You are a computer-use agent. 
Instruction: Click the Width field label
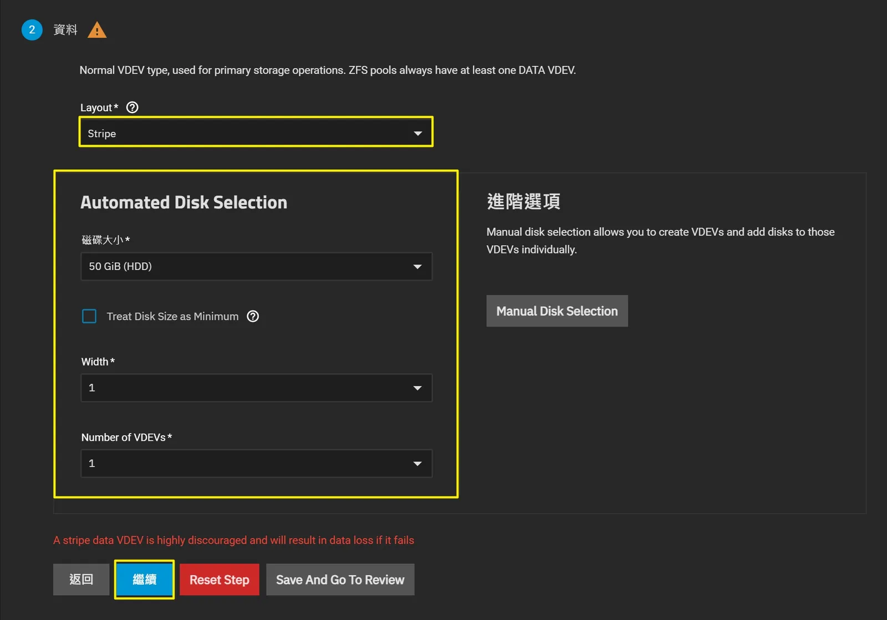click(98, 362)
